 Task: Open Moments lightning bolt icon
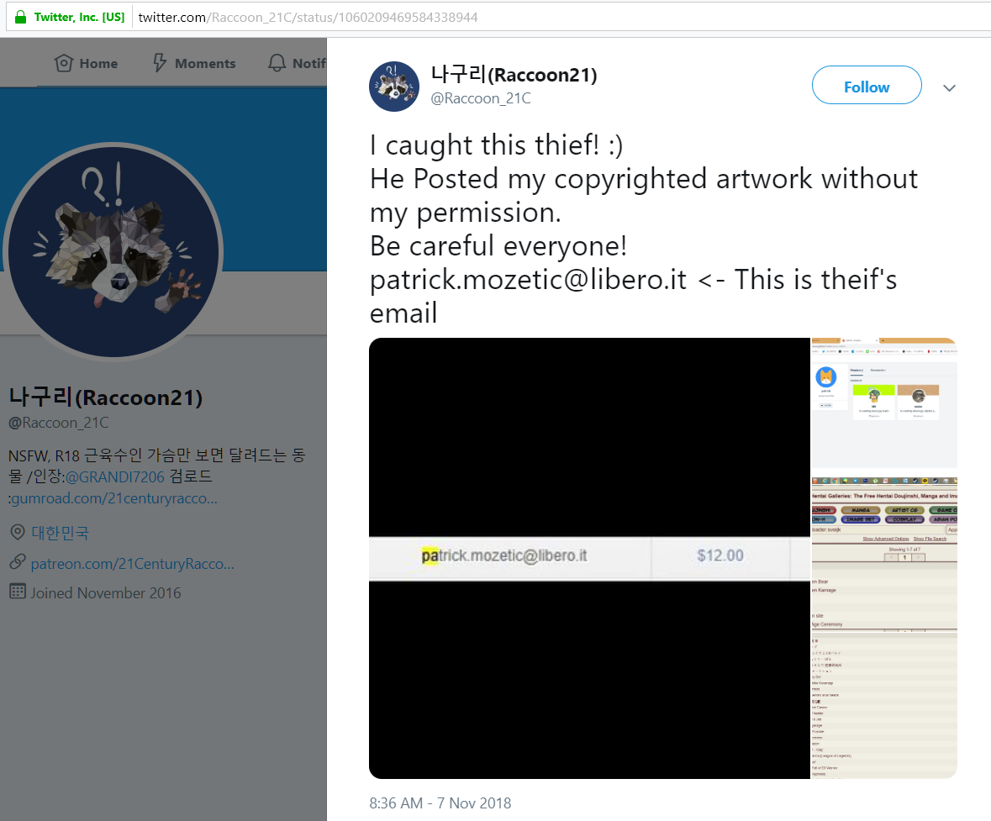160,63
